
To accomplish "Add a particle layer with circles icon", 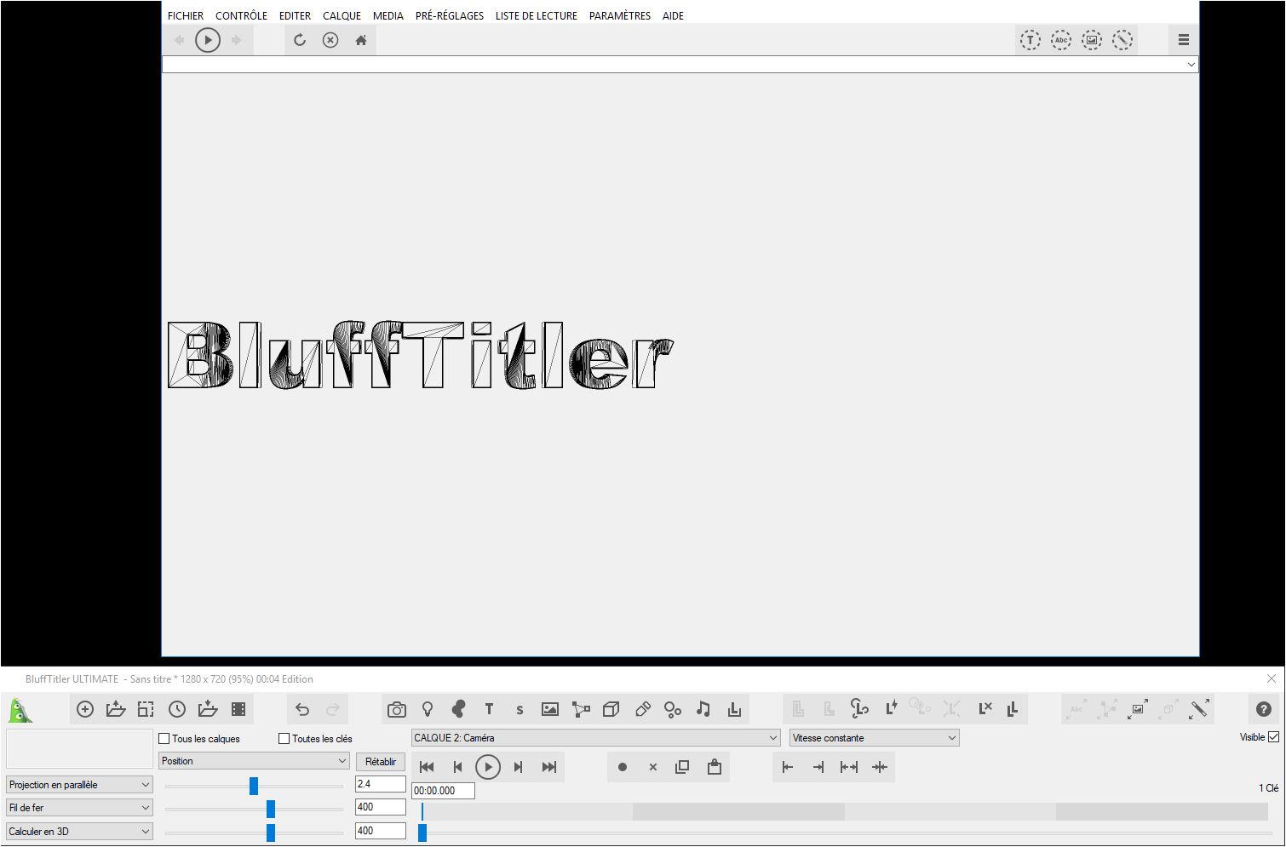I will 673,709.
